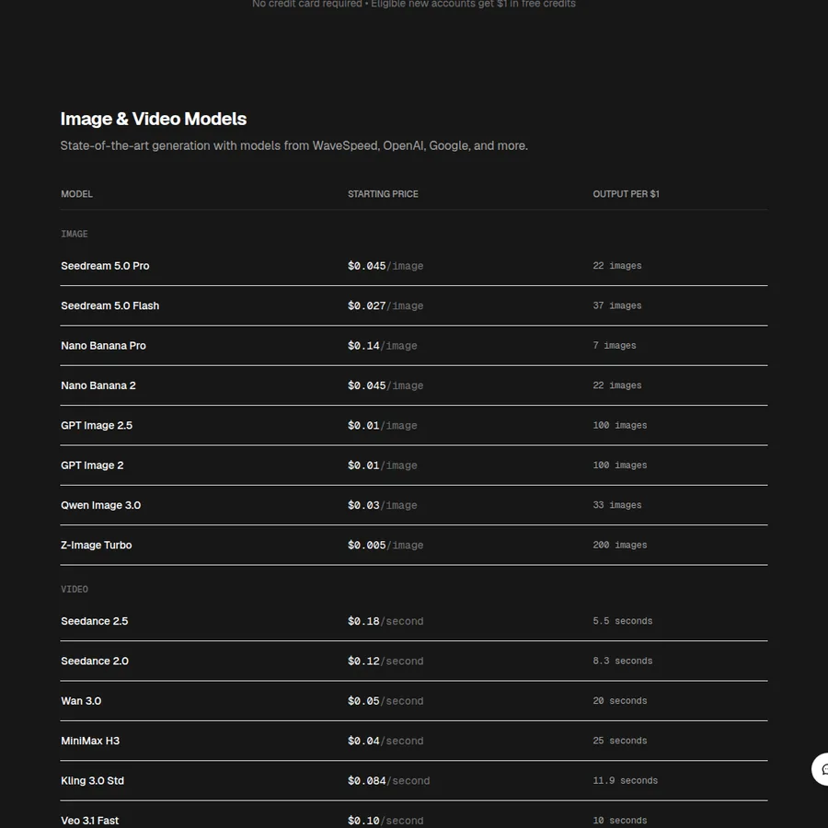Click Seedream 5.0 Pro's 22 images output
The height and width of the screenshot is (828, 828).
coord(617,266)
